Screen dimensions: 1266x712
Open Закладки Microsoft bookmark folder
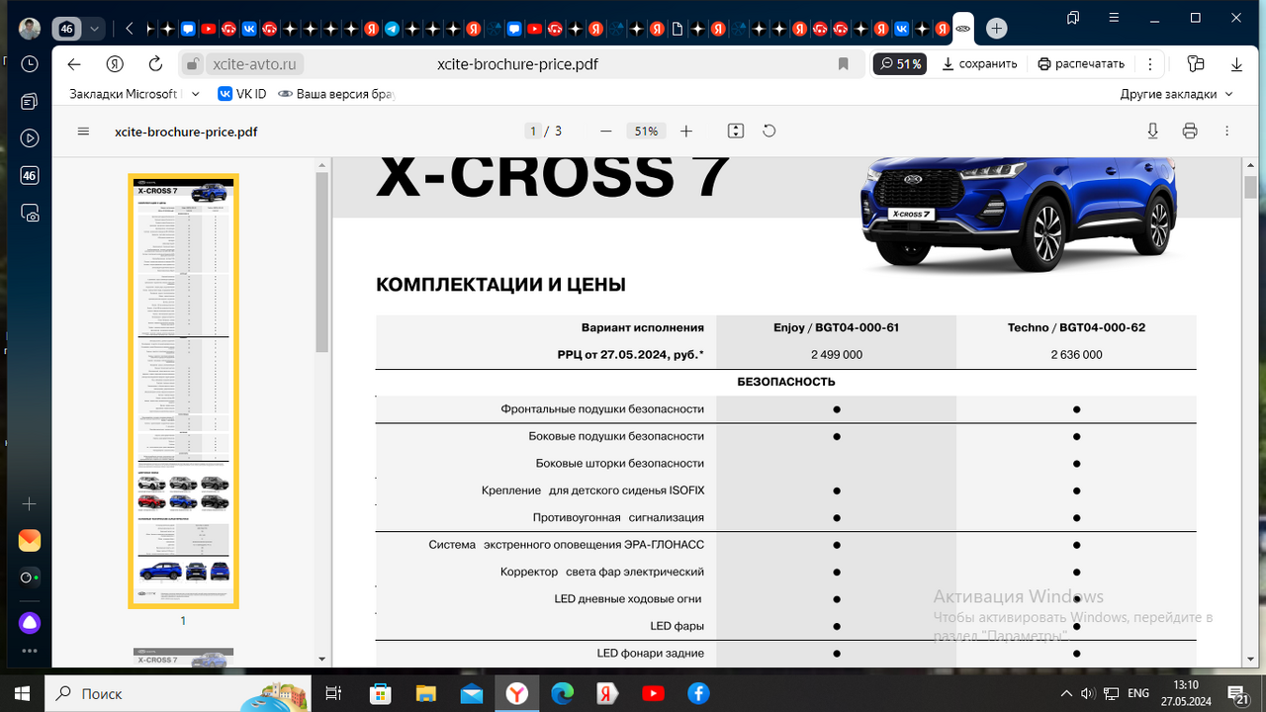124,94
